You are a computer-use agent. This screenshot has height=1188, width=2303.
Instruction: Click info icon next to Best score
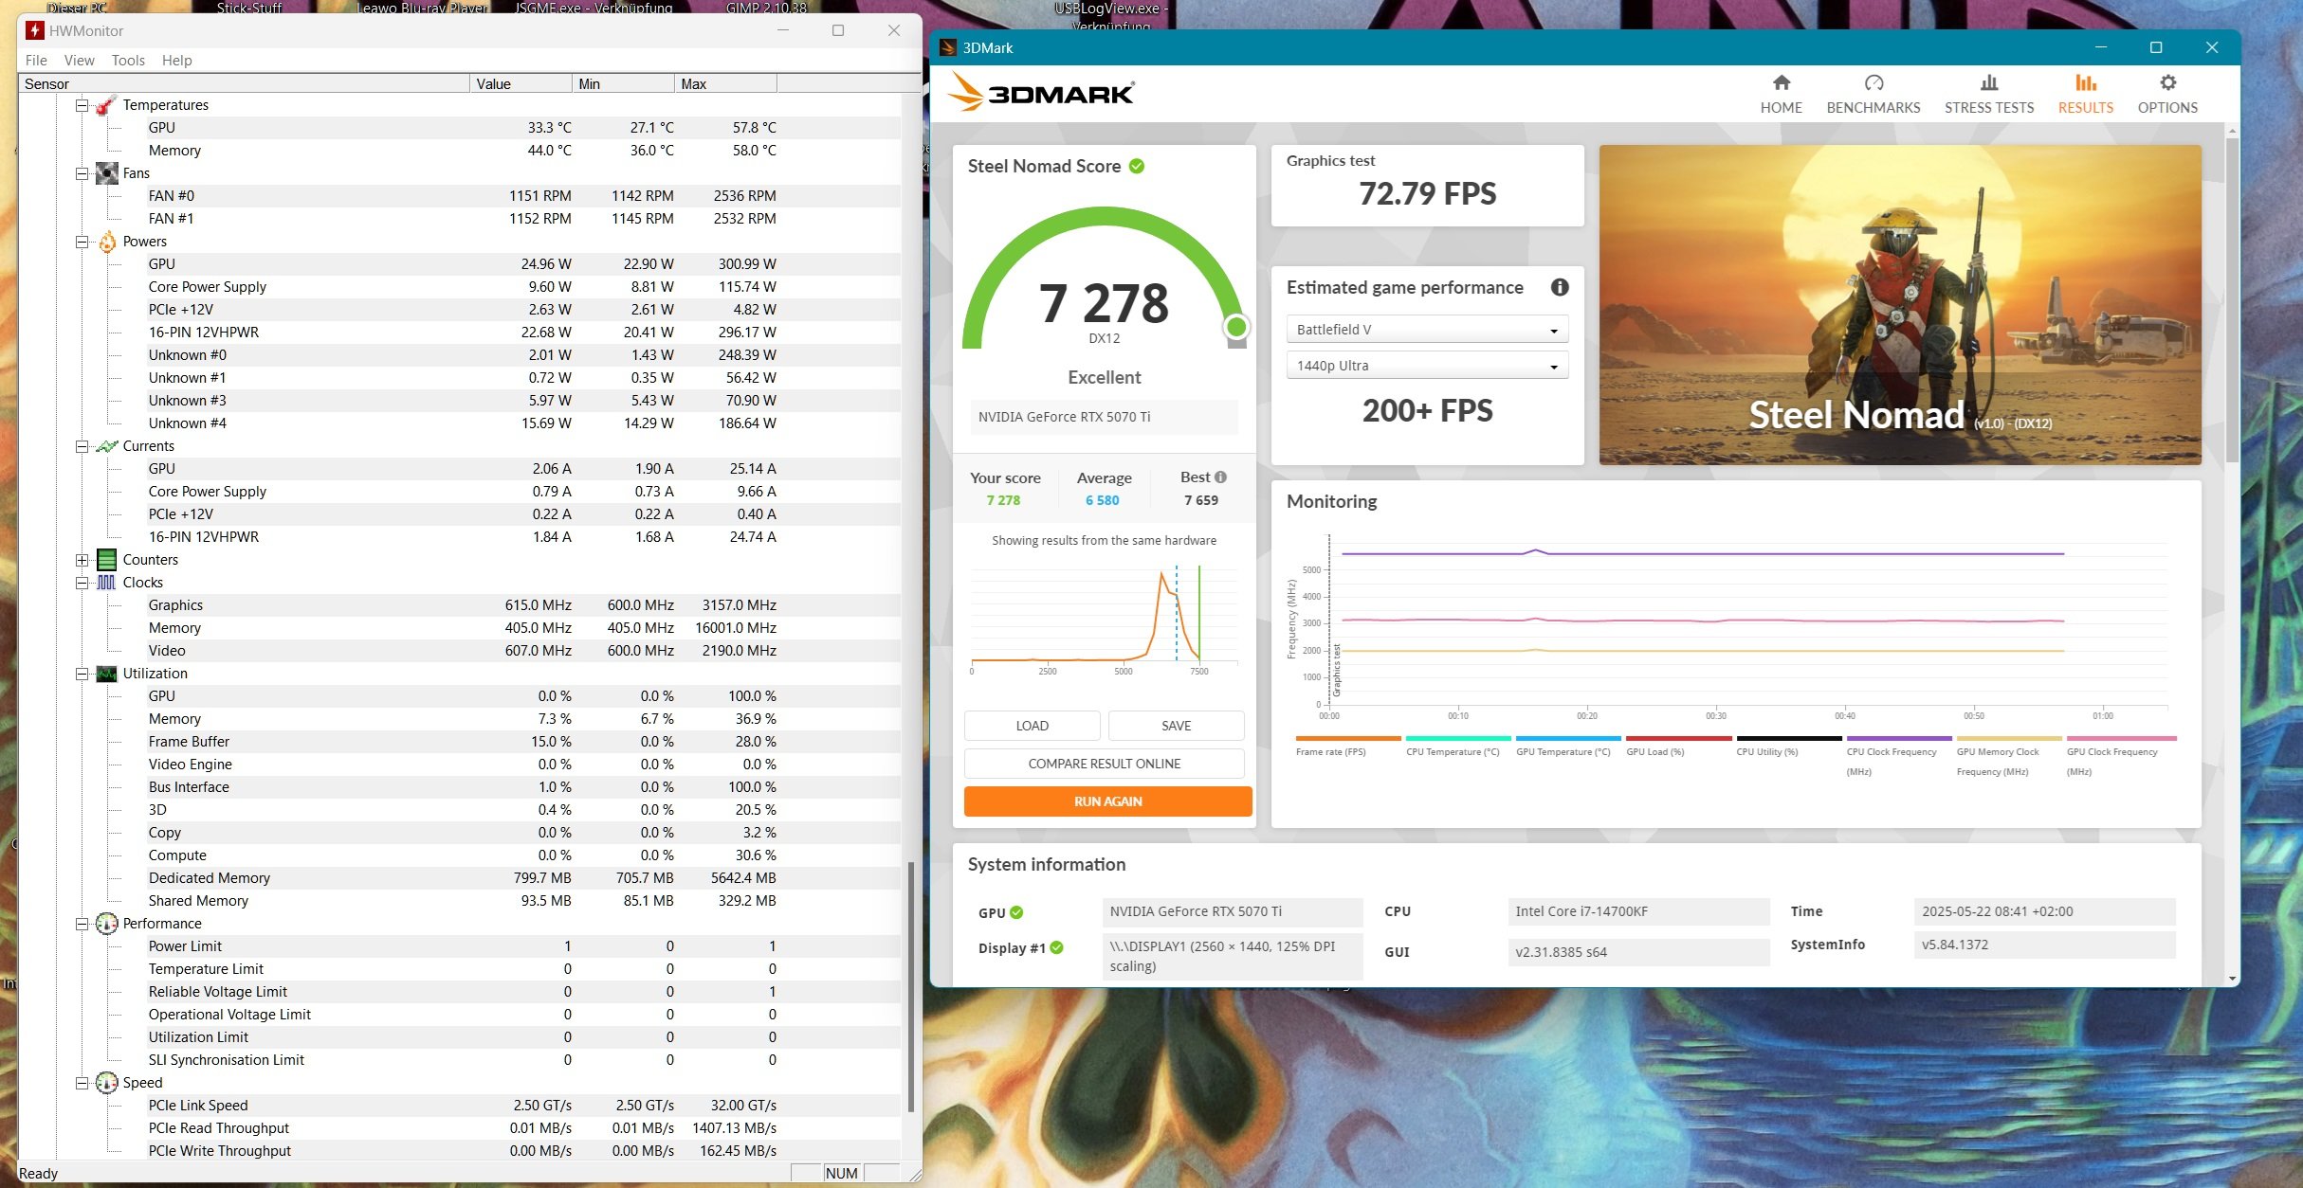[1220, 477]
